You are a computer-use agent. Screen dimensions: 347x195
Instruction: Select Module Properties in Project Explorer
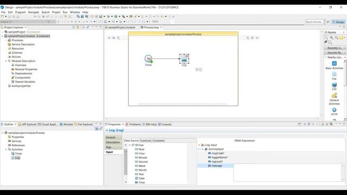[24, 69]
